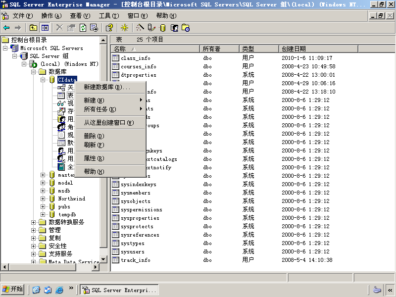The image size is (396, 297).
Task: Choose 新建数据库(B)... from context menu
Action: pyautogui.click(x=110, y=87)
